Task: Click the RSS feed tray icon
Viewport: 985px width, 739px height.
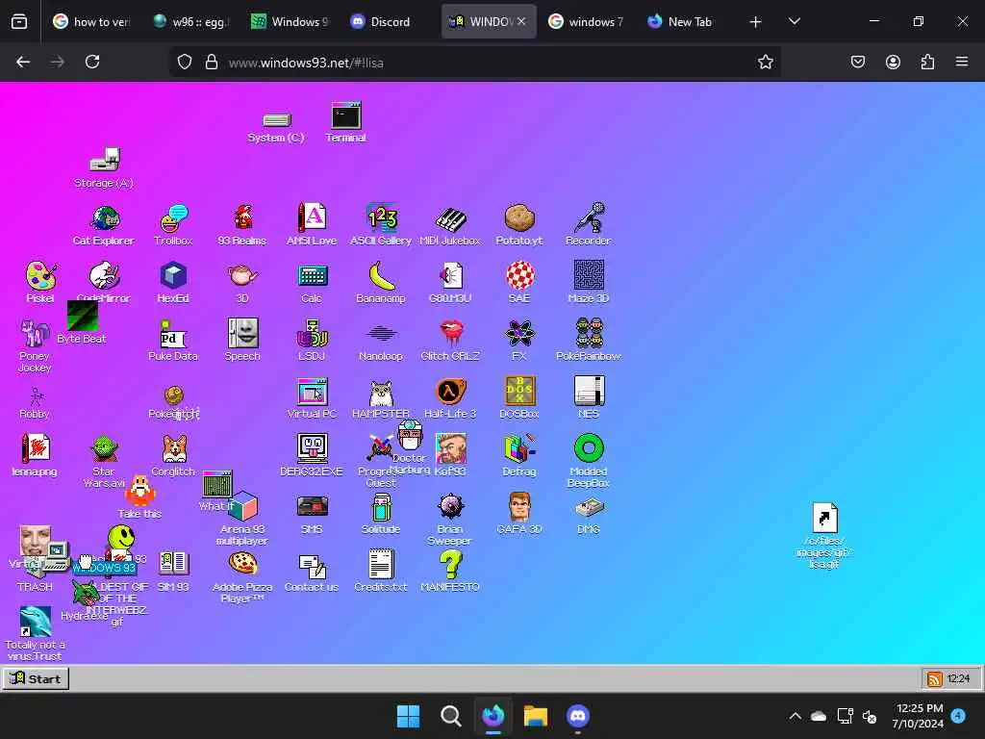Action: [934, 679]
